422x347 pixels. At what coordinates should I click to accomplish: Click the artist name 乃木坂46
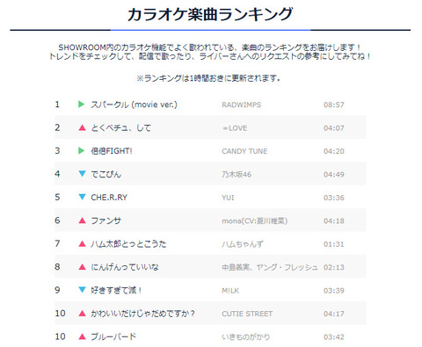pyautogui.click(x=236, y=174)
